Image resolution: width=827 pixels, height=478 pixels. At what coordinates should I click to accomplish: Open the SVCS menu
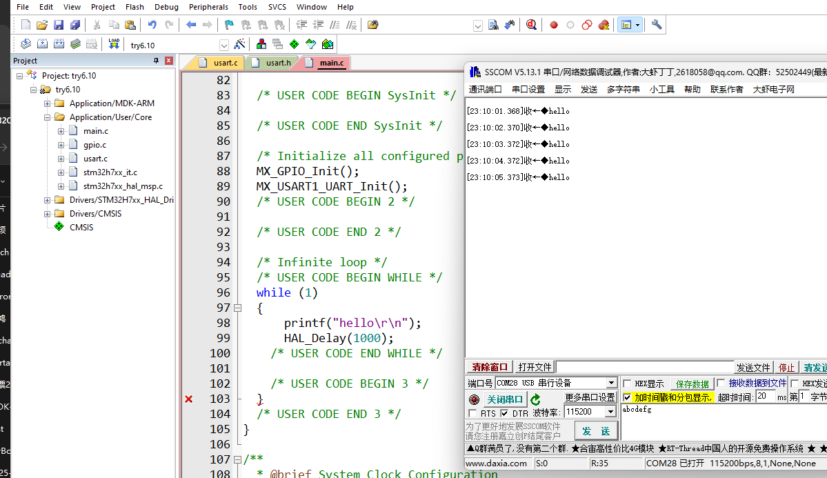[x=277, y=7]
